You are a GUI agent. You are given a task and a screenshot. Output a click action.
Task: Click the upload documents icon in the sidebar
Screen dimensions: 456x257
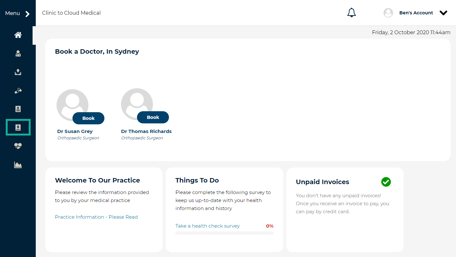(18, 72)
